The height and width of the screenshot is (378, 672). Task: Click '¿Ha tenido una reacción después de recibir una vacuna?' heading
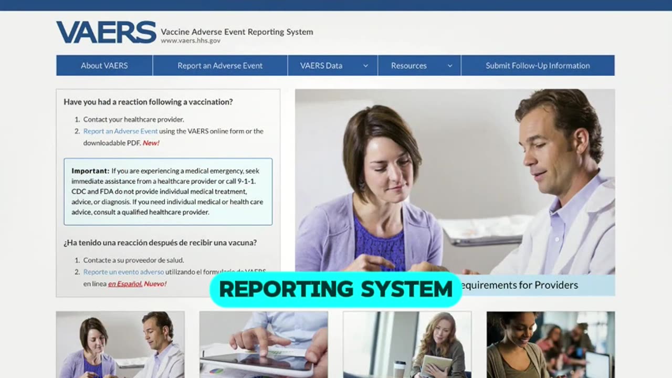tap(160, 243)
